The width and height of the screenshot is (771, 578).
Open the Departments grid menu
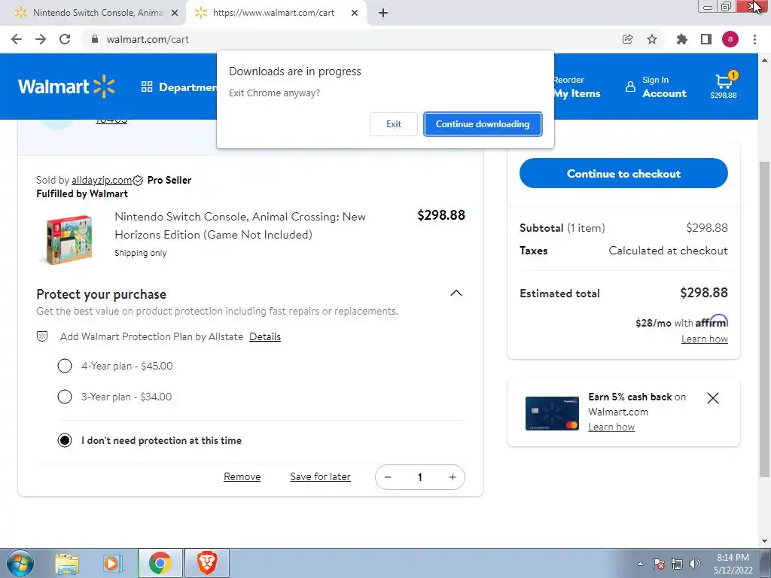tap(179, 87)
